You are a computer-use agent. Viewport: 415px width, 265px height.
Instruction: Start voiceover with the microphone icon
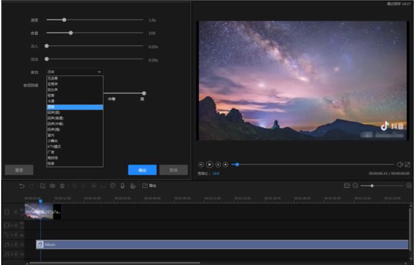123,186
